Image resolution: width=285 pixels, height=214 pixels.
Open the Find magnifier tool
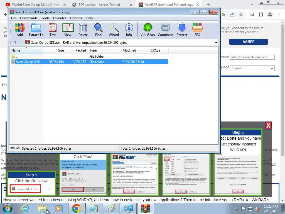tap(98, 30)
